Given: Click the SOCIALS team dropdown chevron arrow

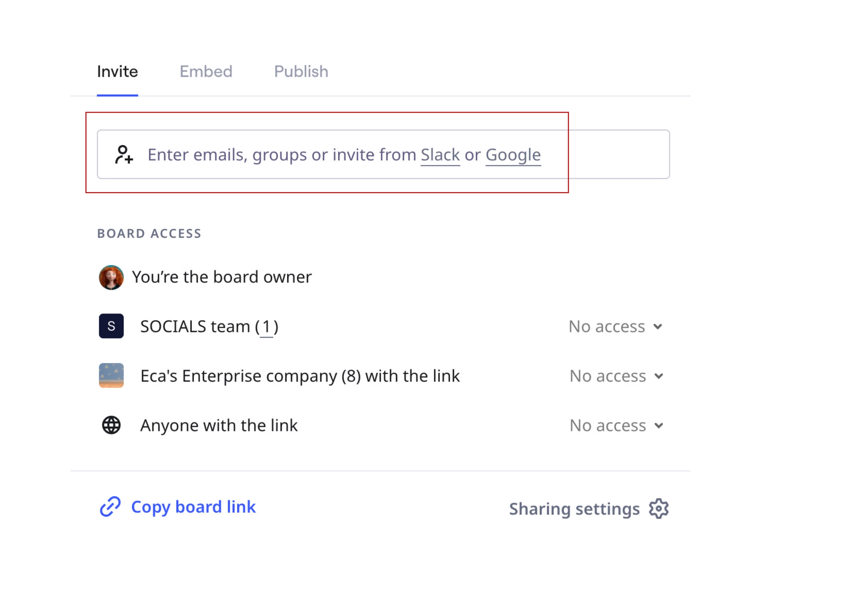Looking at the screenshot, I should point(657,327).
